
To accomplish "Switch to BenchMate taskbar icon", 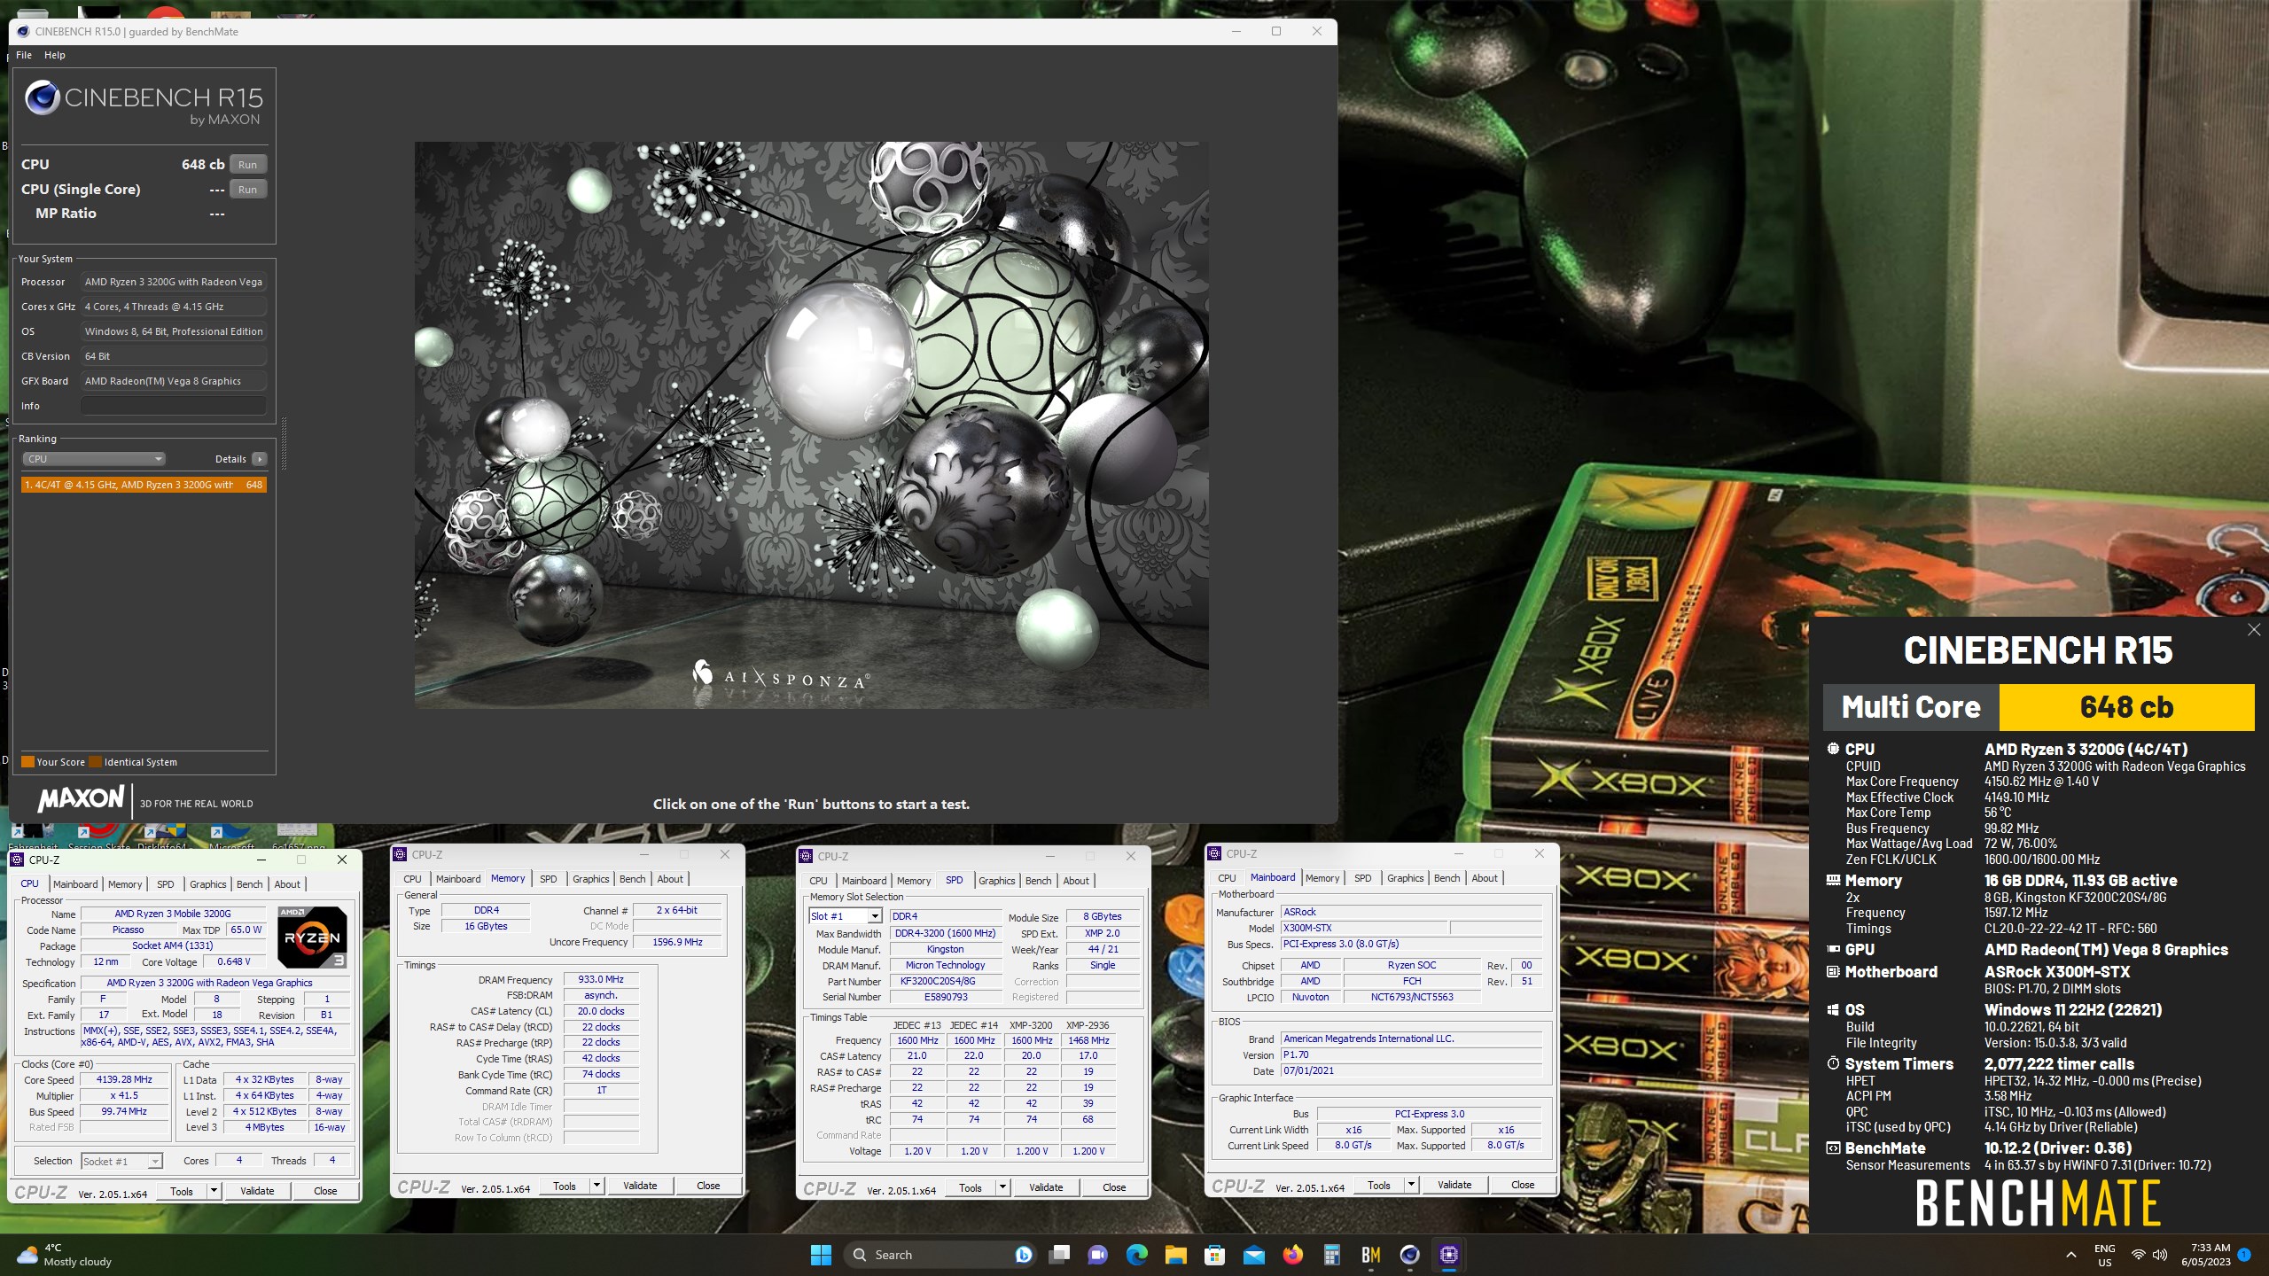I will coord(1371,1255).
